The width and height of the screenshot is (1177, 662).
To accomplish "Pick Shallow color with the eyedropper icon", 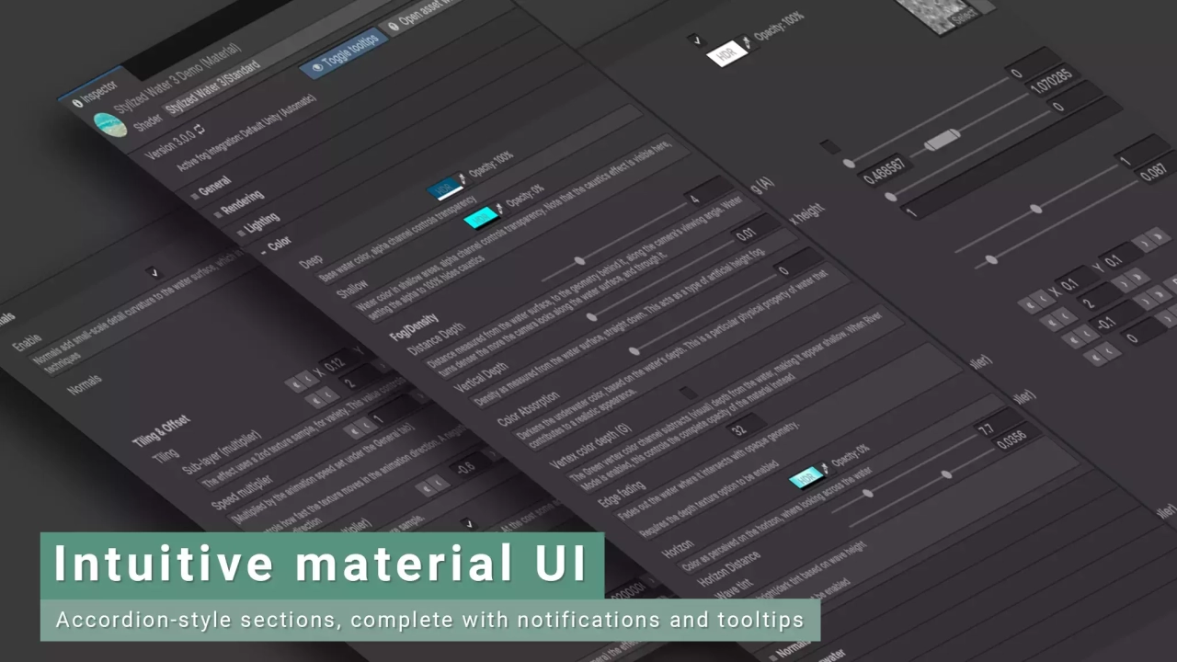I will (501, 208).
